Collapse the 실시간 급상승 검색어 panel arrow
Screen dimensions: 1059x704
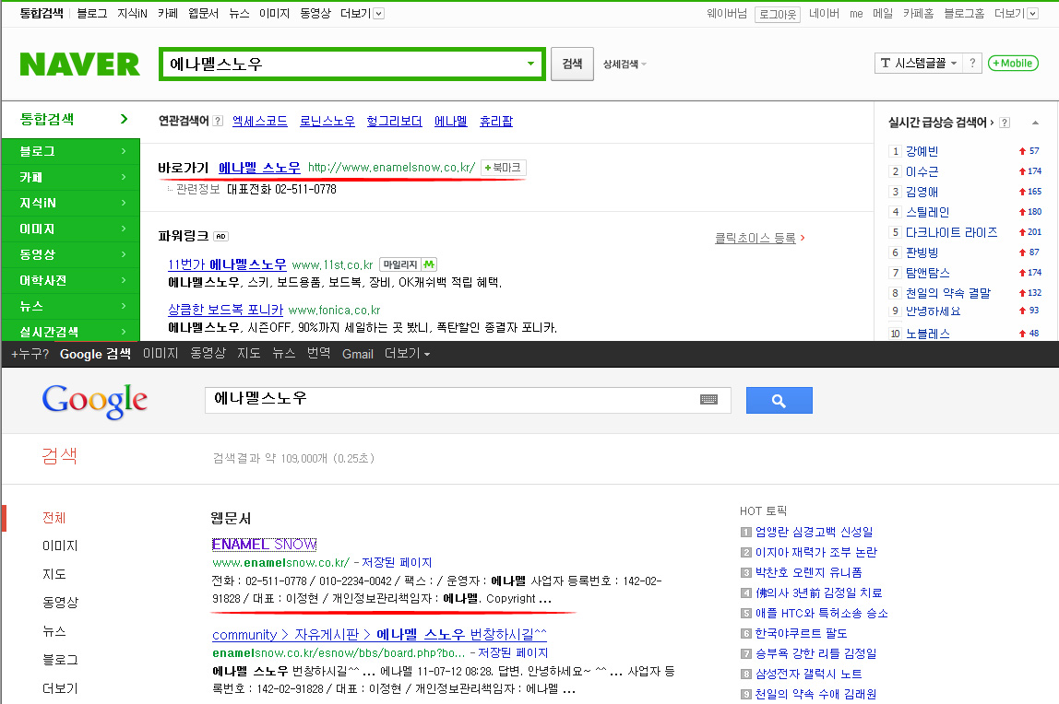click(1035, 123)
